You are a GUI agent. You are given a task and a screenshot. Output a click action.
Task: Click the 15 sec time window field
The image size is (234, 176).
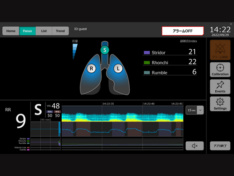point(191,110)
